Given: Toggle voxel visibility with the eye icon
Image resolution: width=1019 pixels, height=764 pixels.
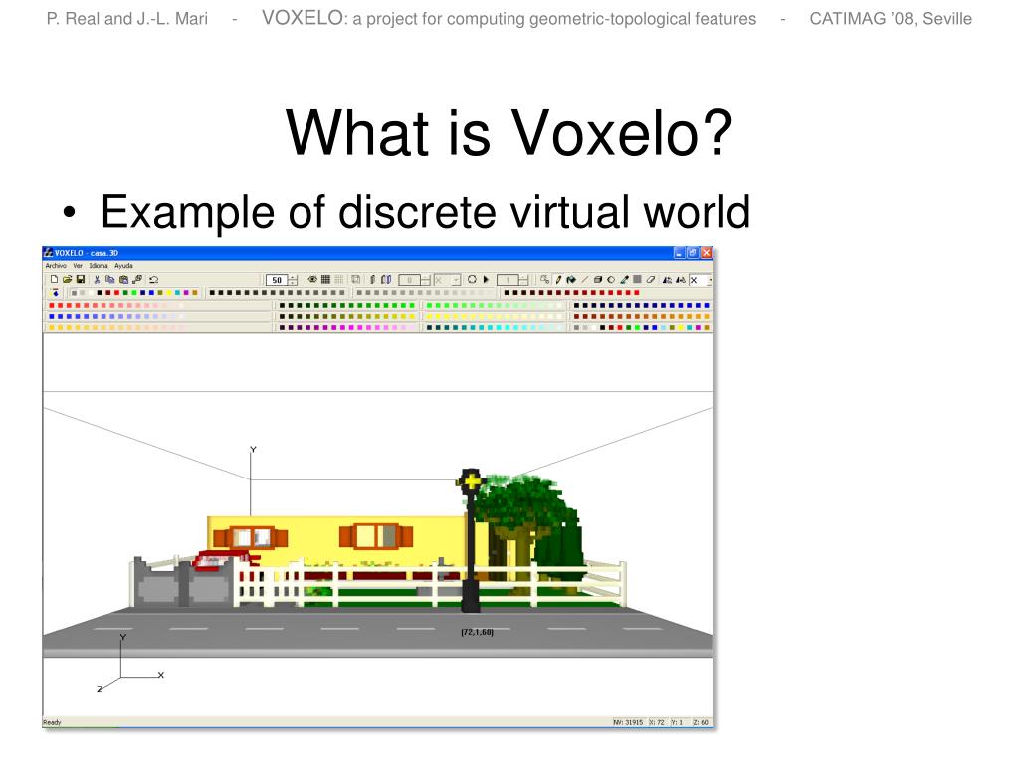Looking at the screenshot, I should tap(312, 279).
